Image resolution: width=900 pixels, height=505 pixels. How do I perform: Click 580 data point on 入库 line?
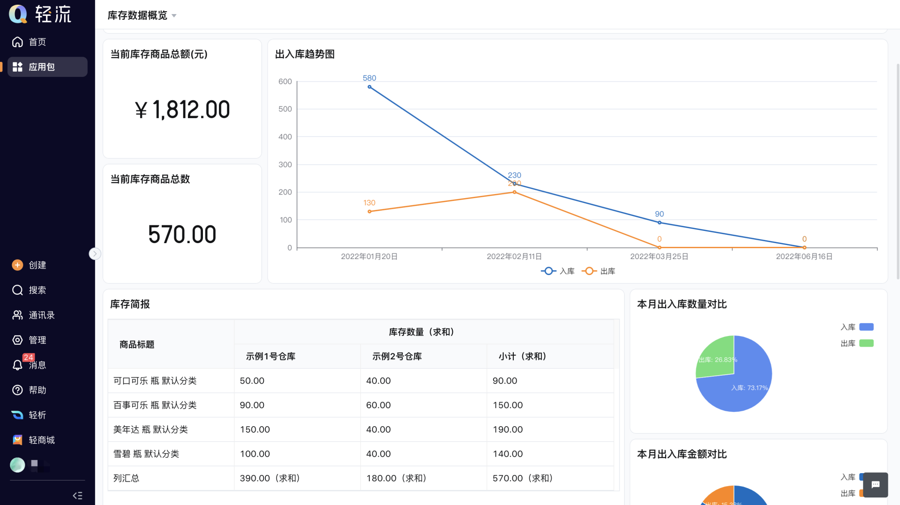[x=369, y=87]
